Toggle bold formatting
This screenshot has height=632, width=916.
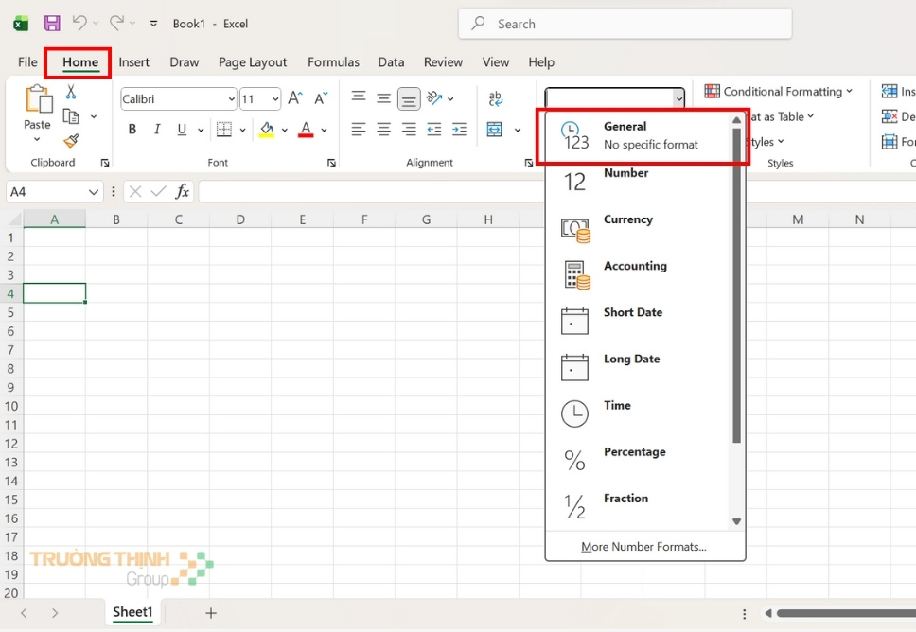point(132,129)
